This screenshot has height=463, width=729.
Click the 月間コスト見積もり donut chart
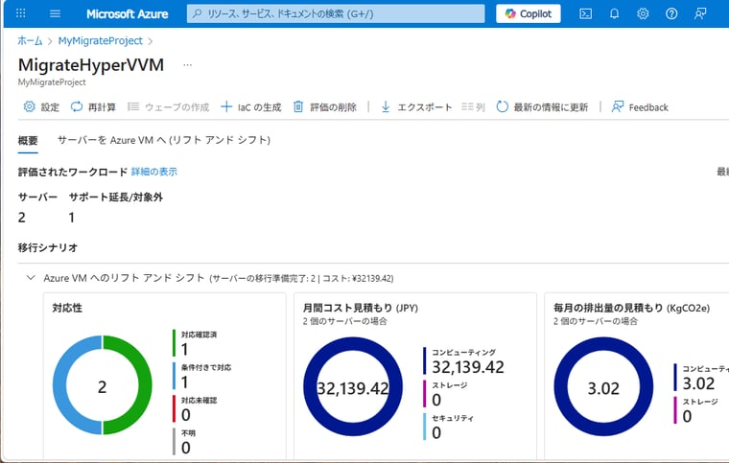[353, 387]
